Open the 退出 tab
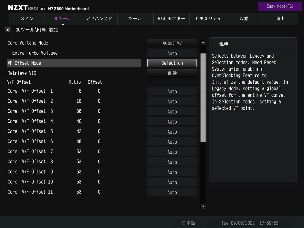The image size is (304, 228). tap(280, 19)
